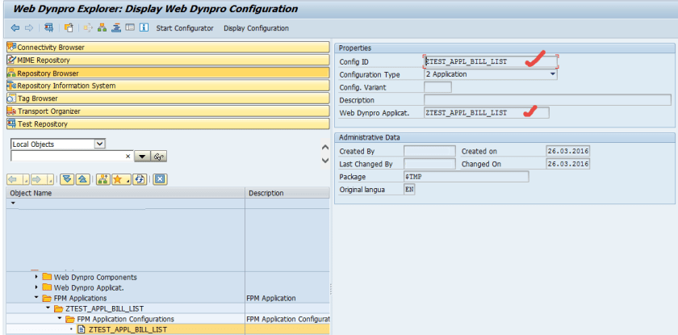Viewport: 678px width, 335px height.
Task: Open the Local Objects dropdown
Action: click(x=100, y=144)
